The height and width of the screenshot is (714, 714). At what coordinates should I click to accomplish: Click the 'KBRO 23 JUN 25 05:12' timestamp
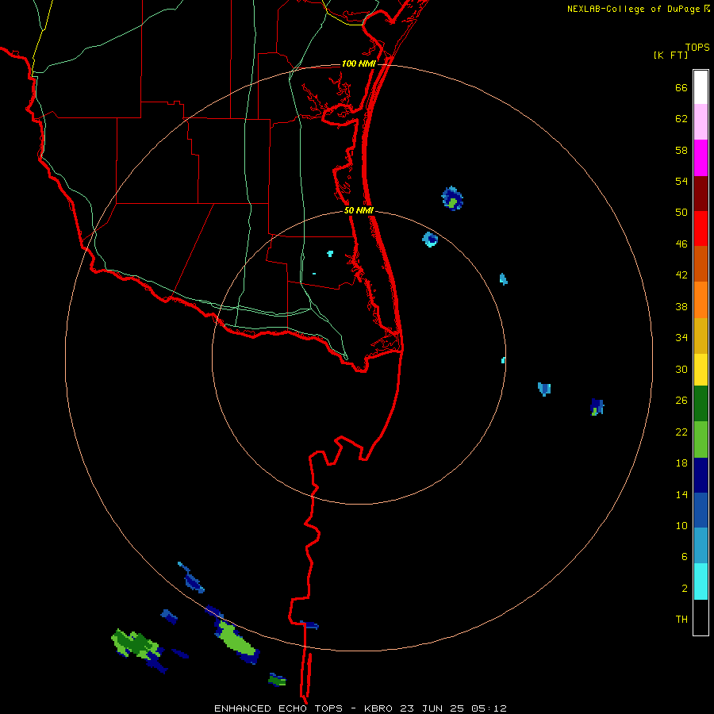point(436,708)
